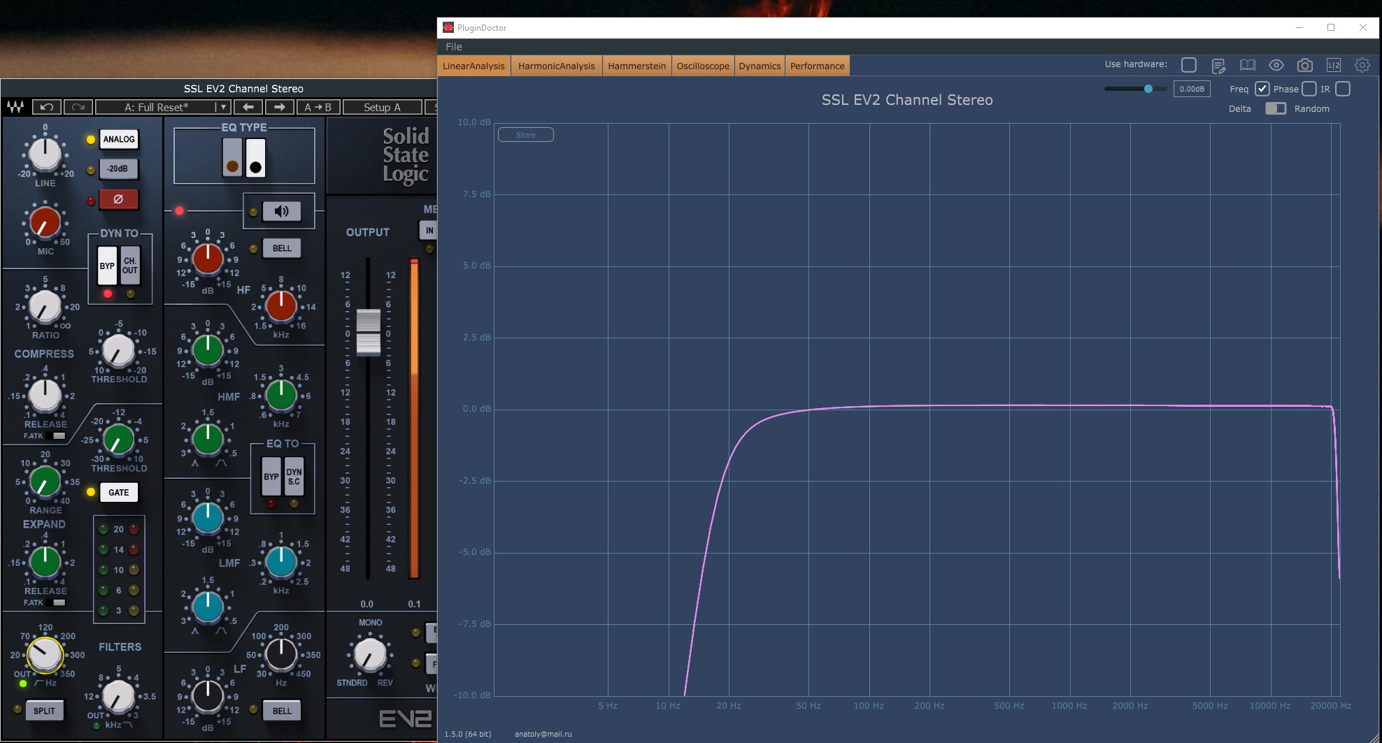Click the LF frequency Hz knob
Screen dimensions: 1382x743
pyautogui.click(x=281, y=655)
